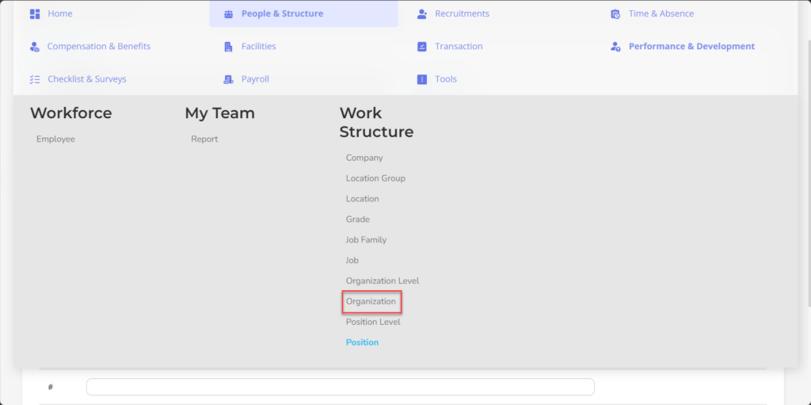The width and height of the screenshot is (811, 405).
Task: Open Report under My Team
Action: point(204,139)
